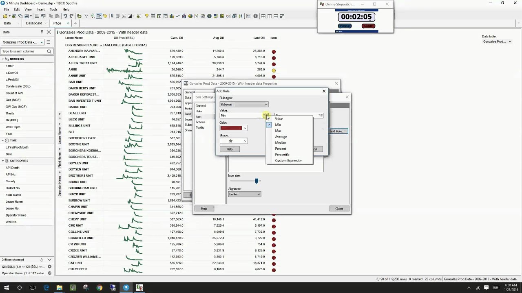522x293 pixels.
Task: Open File Explorer from the taskbar
Action: click(x=59, y=288)
